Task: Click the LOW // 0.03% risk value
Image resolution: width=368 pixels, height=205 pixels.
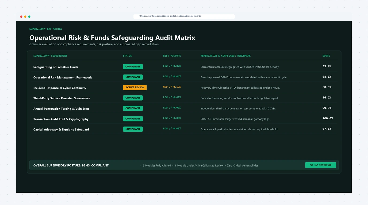Action: coord(172,129)
